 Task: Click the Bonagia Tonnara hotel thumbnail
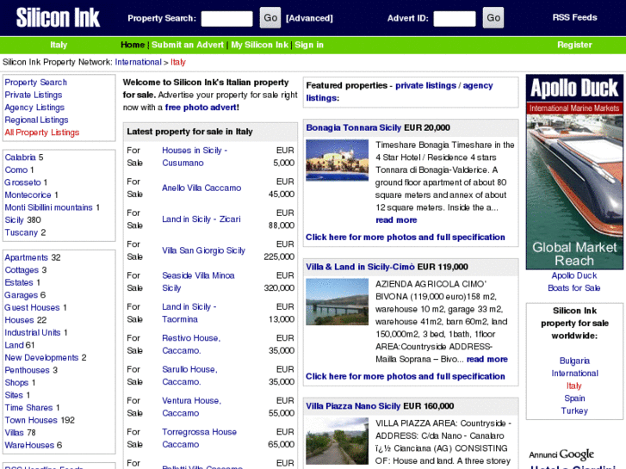338,160
